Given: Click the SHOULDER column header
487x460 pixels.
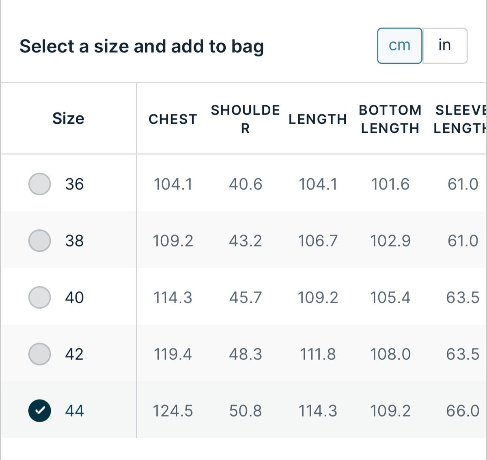Looking at the screenshot, I should pyautogui.click(x=245, y=119).
